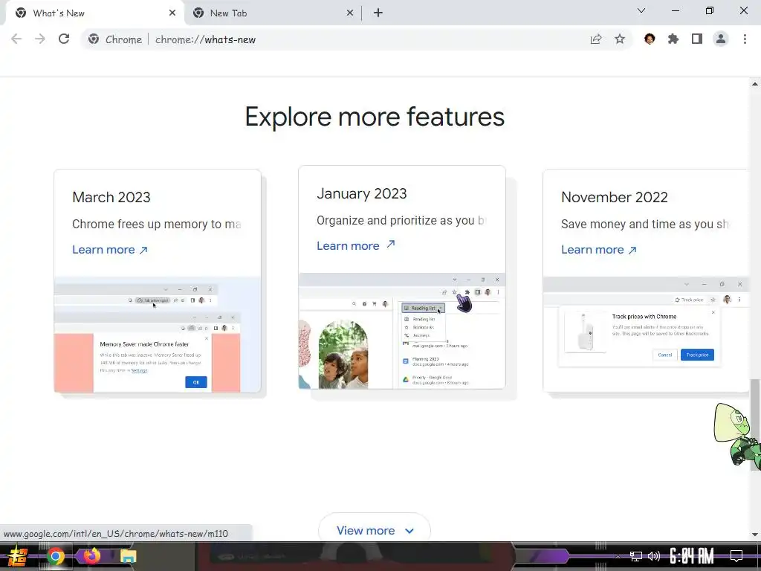
Task: Click the Peridot desktop character sprite
Action: (x=736, y=434)
